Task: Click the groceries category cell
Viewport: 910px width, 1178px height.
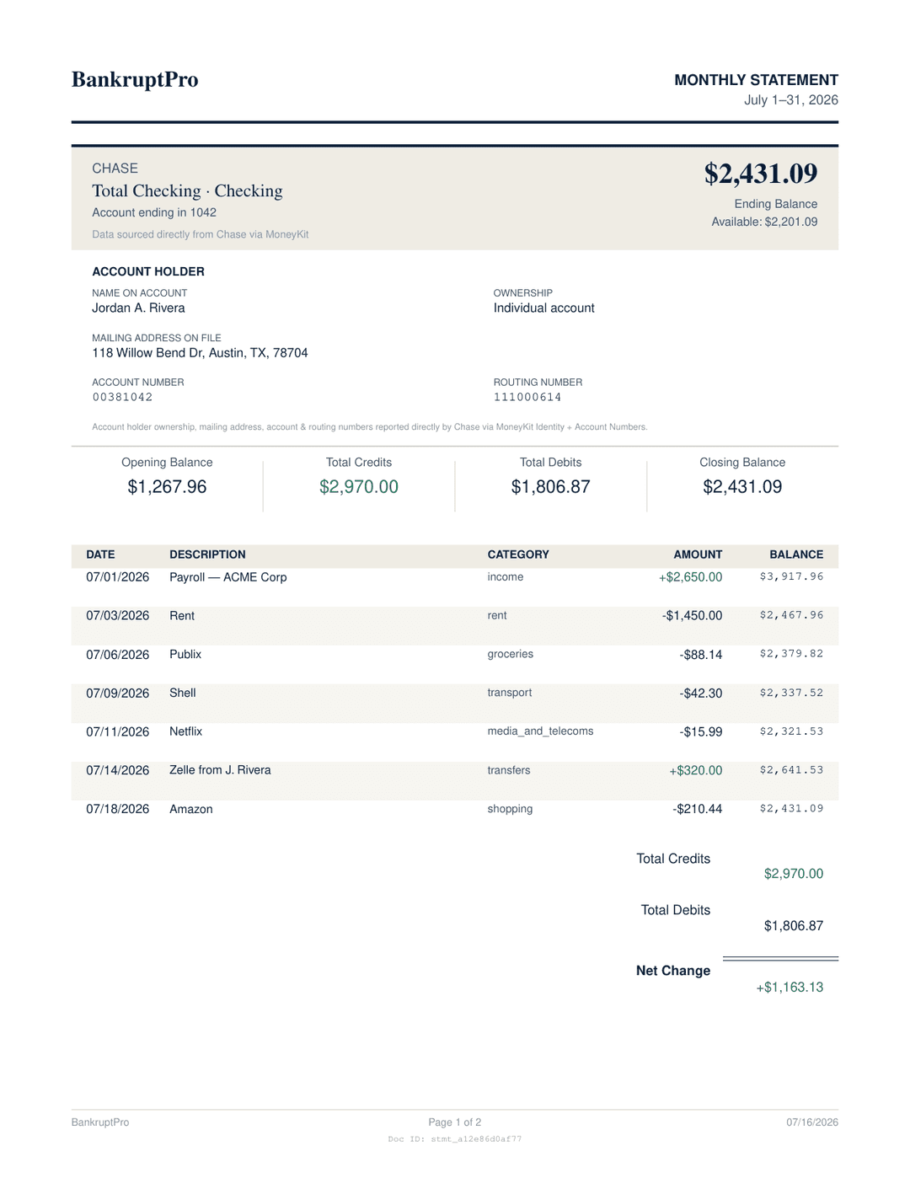Action: (x=511, y=655)
